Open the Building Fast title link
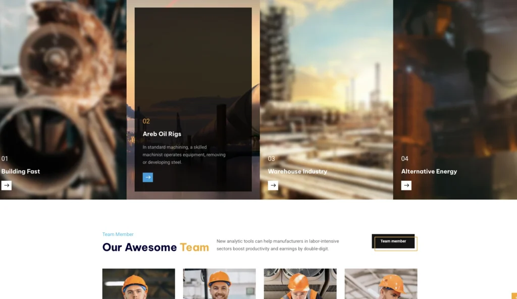The height and width of the screenshot is (299, 517). click(x=21, y=171)
